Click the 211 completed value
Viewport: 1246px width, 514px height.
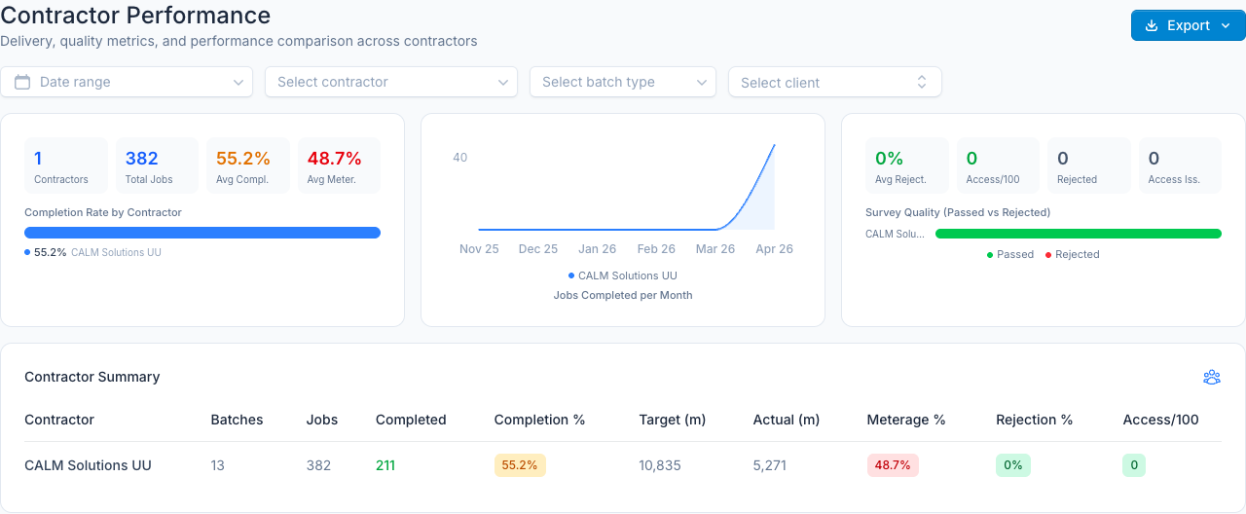(x=385, y=465)
